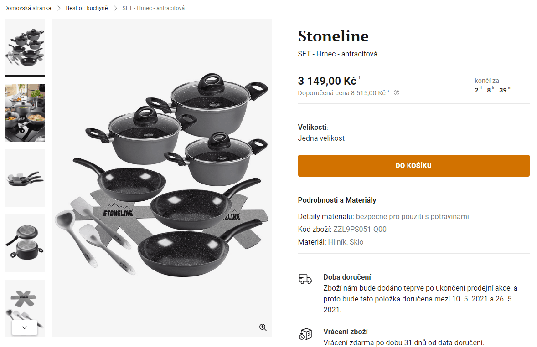The image size is (537, 347).
Task: Click the zoom magnifier on the product image
Action: click(x=263, y=327)
